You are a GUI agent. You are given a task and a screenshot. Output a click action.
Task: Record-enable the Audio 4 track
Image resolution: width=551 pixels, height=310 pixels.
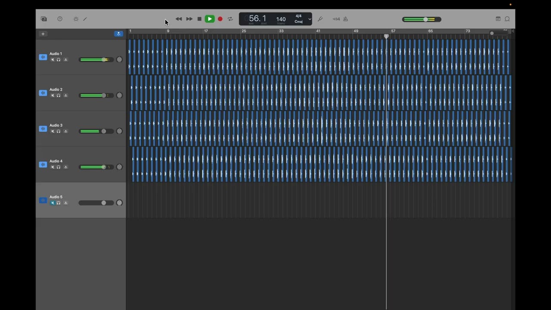[x=65, y=167]
